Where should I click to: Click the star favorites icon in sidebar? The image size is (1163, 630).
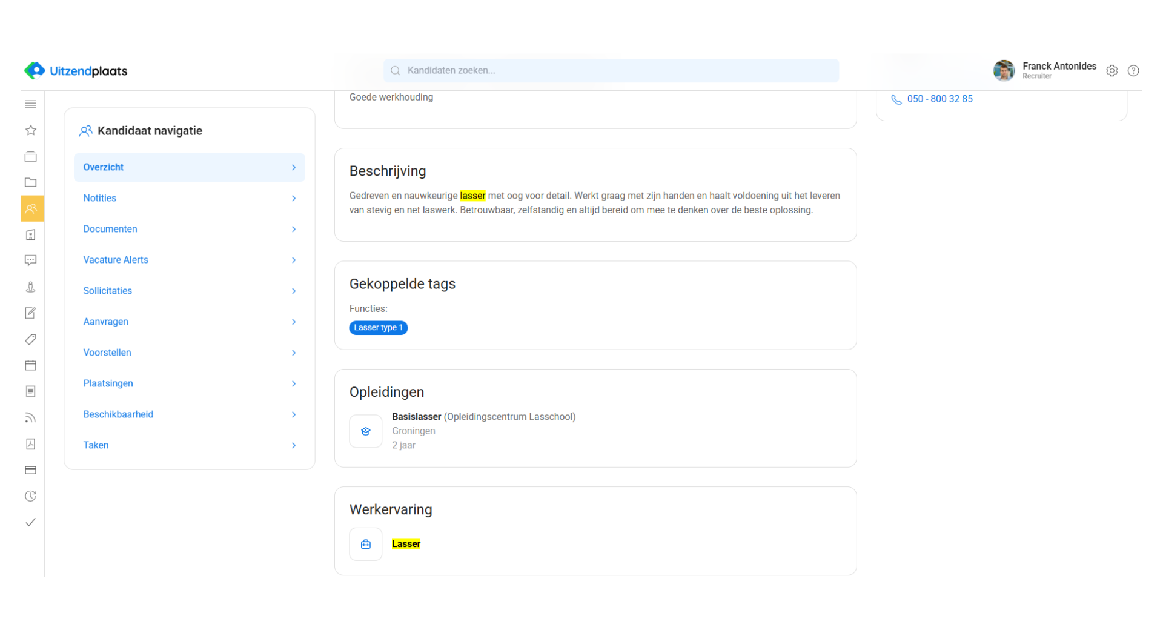click(31, 130)
